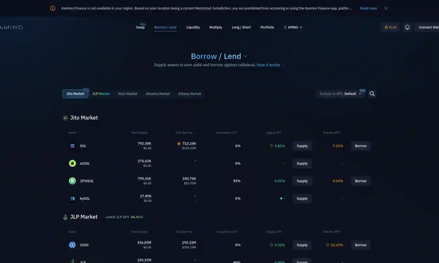
Task: Click the search magnifier icon
Action: point(372,94)
